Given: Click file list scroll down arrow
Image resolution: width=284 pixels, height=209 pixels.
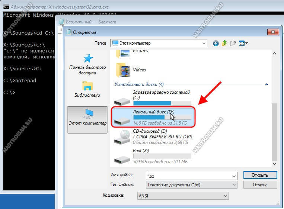Looking at the screenshot, I should click(x=274, y=164).
